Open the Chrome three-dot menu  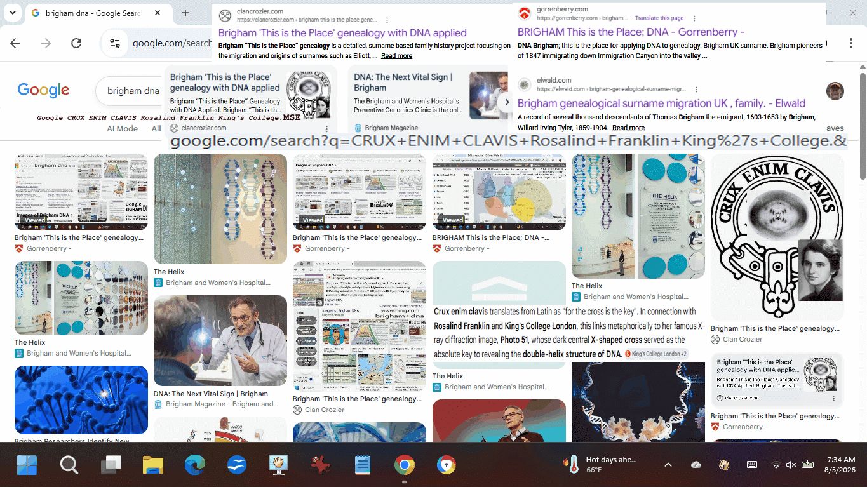tap(851, 43)
